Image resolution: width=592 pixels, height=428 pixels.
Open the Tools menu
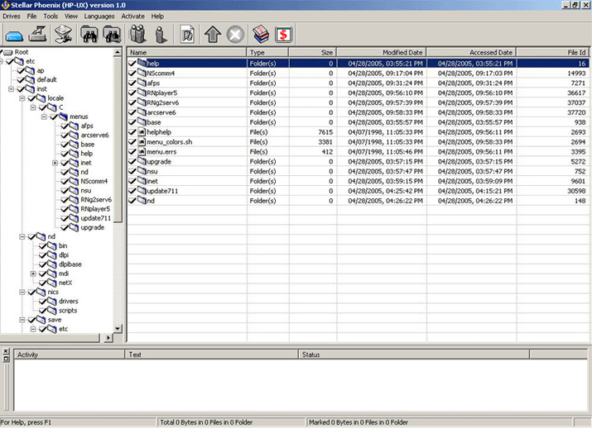tap(51, 17)
